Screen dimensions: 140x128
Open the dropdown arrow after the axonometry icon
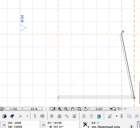click(x=27, y=116)
